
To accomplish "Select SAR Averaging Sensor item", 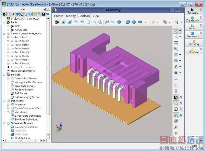I will tap(27, 97).
